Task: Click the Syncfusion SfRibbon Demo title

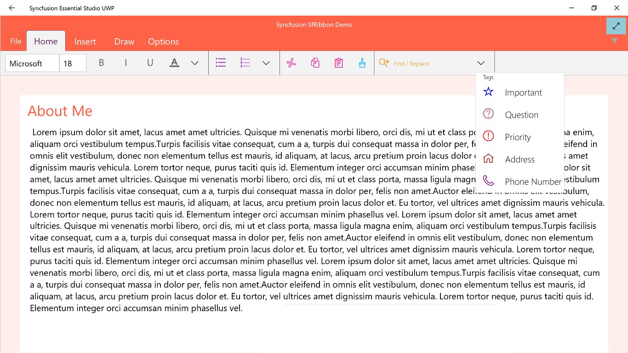Action: (x=314, y=25)
